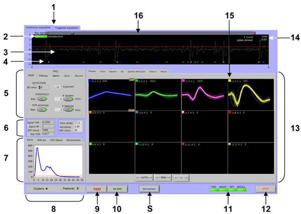Open the Filtering tab in DAQ panel

(43, 76)
